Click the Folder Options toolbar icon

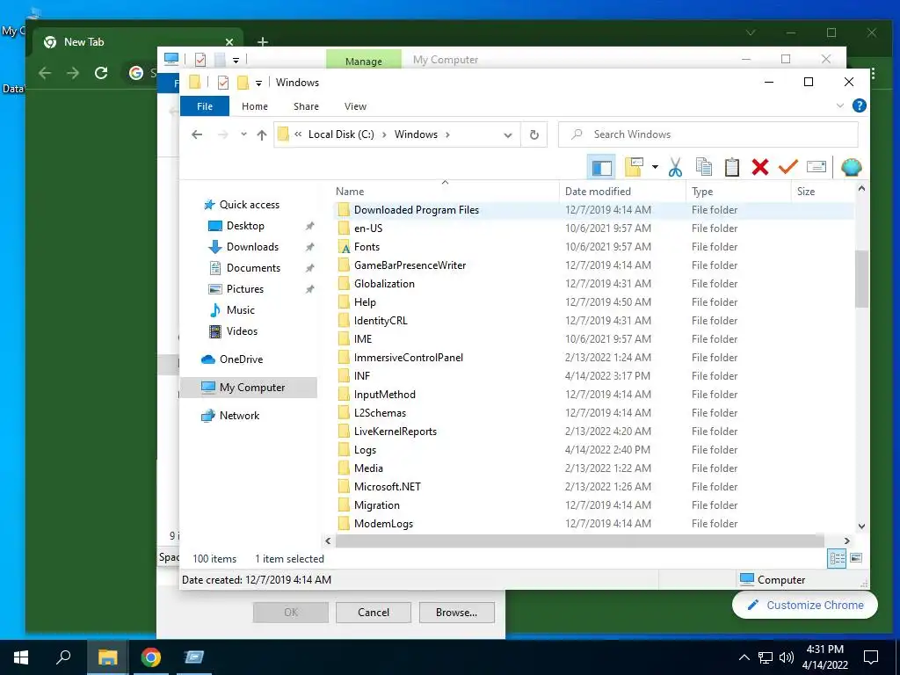pos(634,167)
